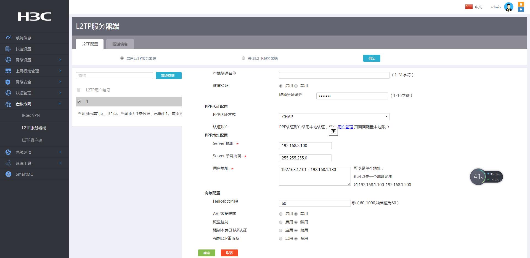Expand 系统工具 using its chevron arrow
Viewport: 530px width, 258px height.
click(x=60, y=163)
